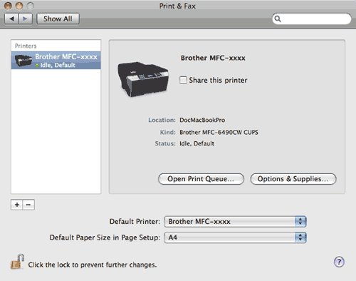Image resolution: width=356 pixels, height=281 pixels.
Task: Click the paper size stepper arrows
Action: point(300,237)
